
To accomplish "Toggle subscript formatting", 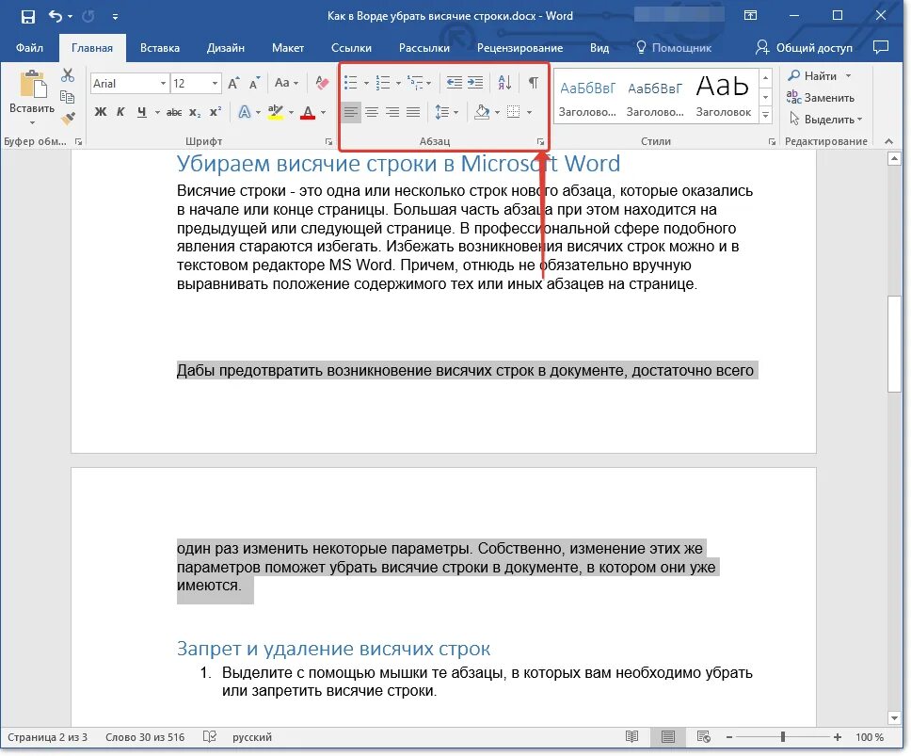I will tap(195, 112).
